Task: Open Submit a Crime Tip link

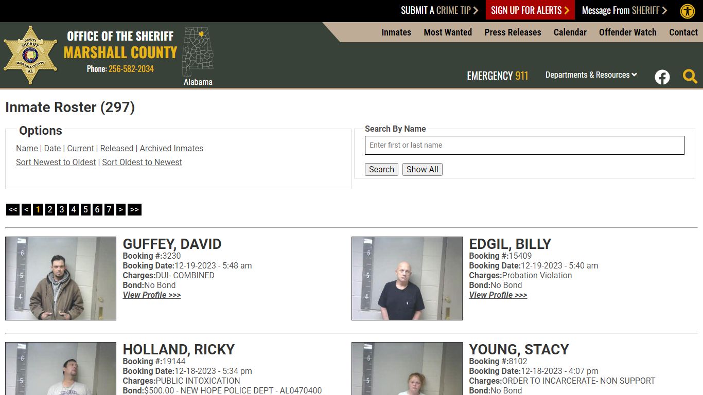Action: tap(440, 10)
